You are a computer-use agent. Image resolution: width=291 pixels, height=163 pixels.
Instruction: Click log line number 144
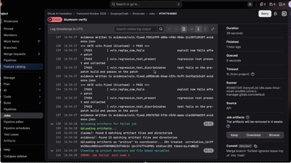(x=58, y=155)
